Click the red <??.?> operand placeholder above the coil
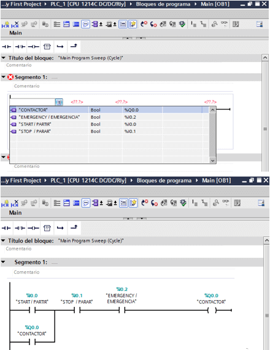 click(210, 102)
